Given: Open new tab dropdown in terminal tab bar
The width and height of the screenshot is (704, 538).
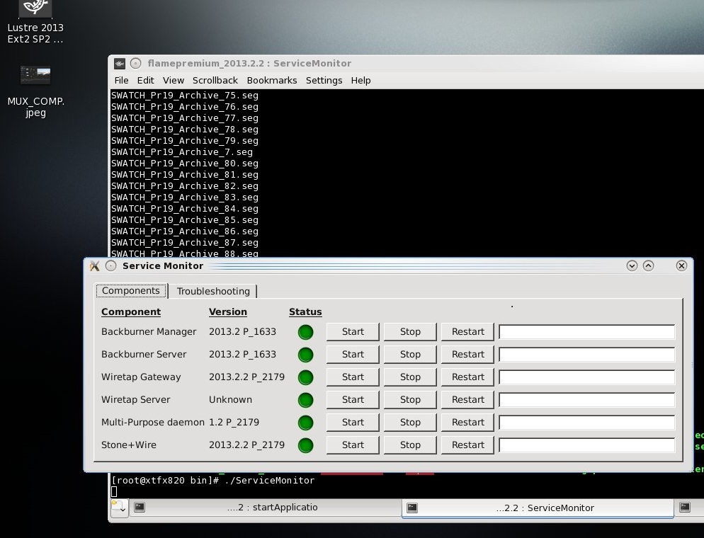Looking at the screenshot, I should click(x=120, y=508).
